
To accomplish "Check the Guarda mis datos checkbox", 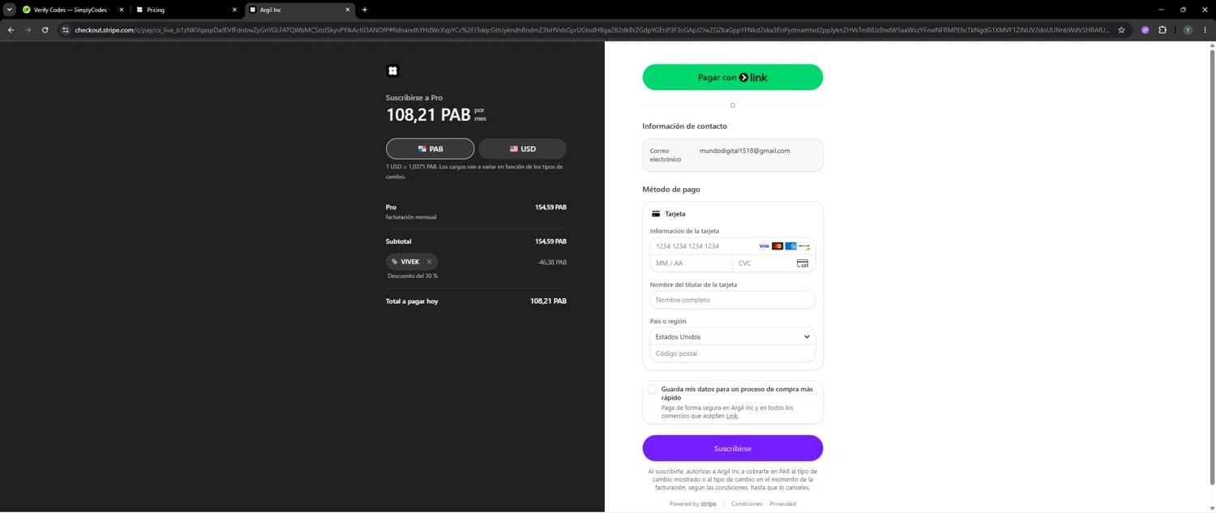I will [x=653, y=389].
